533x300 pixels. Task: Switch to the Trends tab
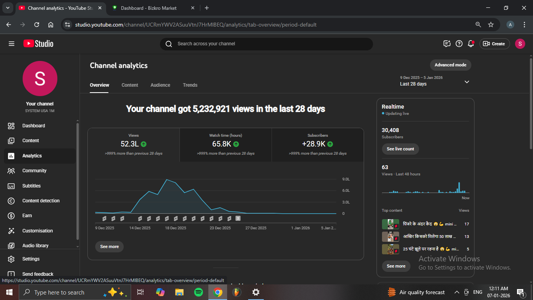tap(190, 85)
